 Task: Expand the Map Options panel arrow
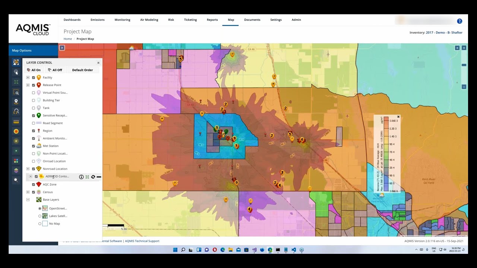62,48
